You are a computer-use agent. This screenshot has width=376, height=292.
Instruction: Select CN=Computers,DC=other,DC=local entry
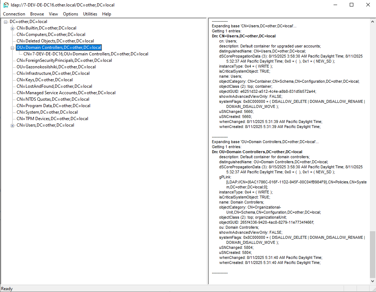pos(51,35)
